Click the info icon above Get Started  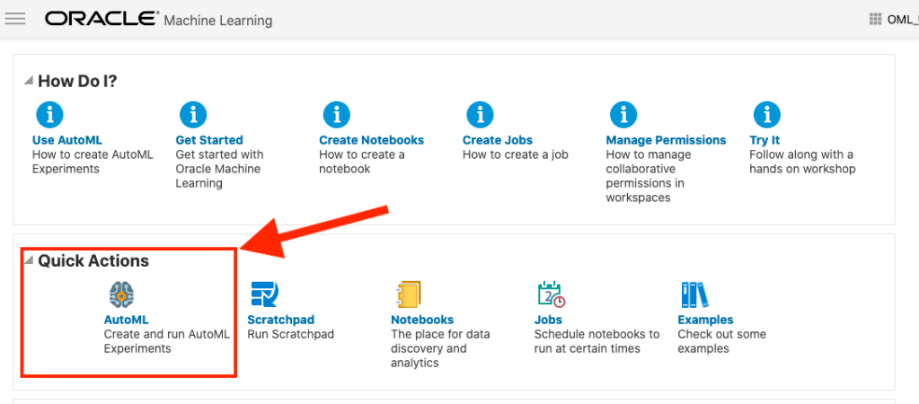tap(192, 115)
